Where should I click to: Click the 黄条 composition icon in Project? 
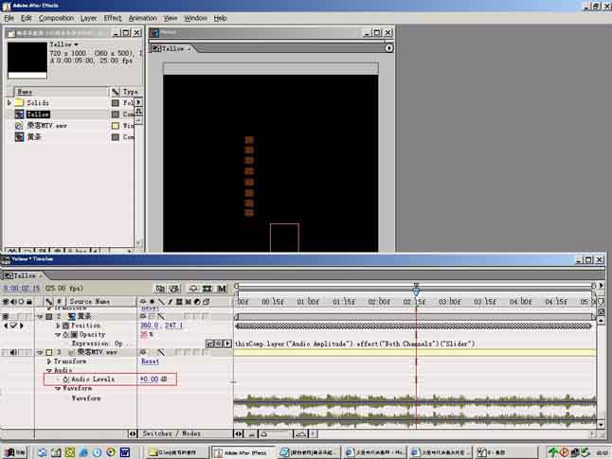19,137
